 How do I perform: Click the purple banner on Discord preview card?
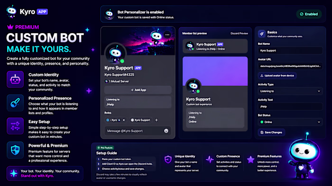pyautogui.click(x=215, y=71)
